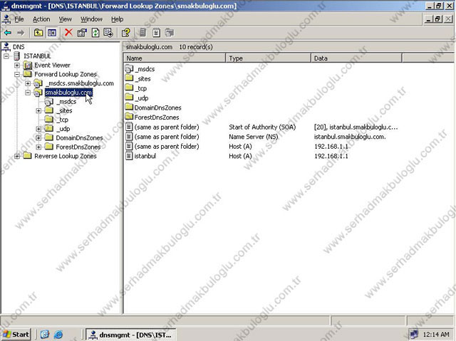The width and height of the screenshot is (456, 341).
Task: Sort list by Data column header
Action: click(x=356, y=58)
